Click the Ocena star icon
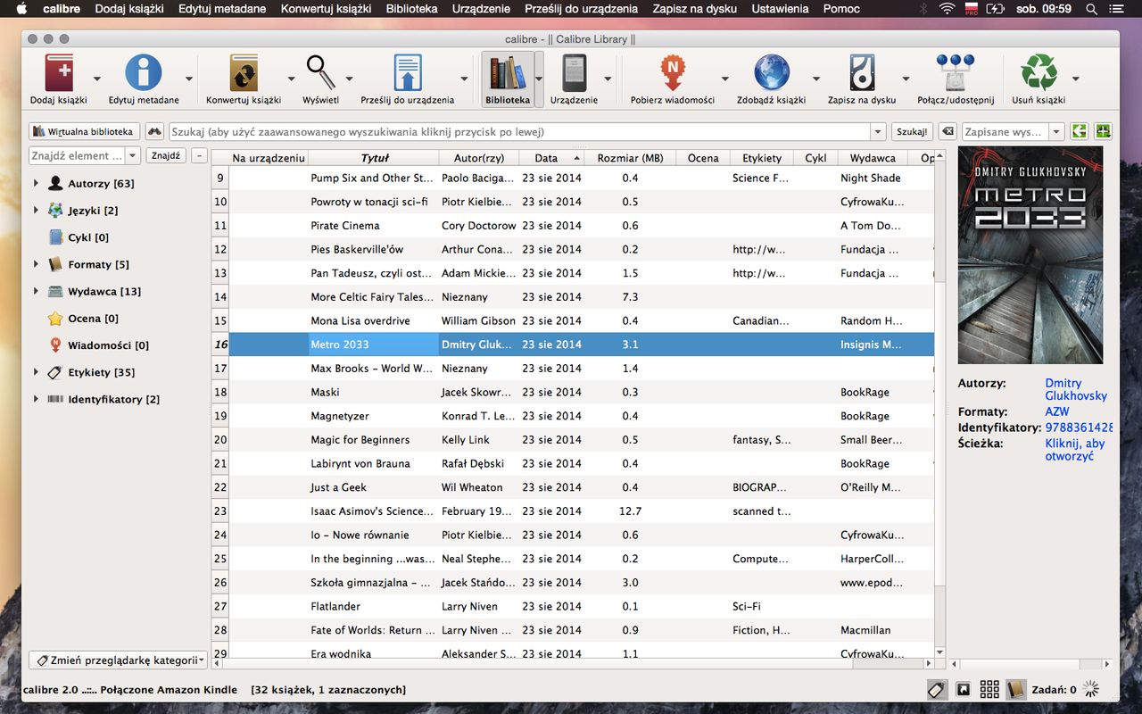Screen dimensions: 1142x714 point(55,319)
